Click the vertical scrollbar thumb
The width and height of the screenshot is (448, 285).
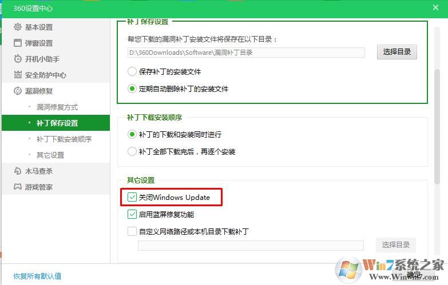pyautogui.click(x=437, y=127)
